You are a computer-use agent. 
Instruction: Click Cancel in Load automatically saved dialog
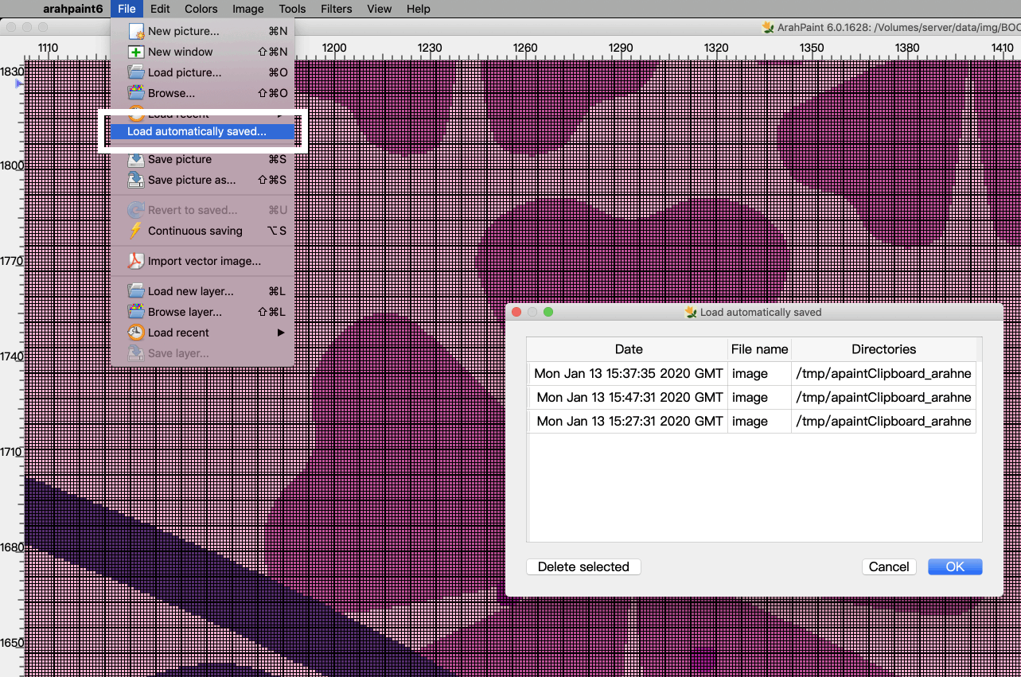pyautogui.click(x=889, y=566)
